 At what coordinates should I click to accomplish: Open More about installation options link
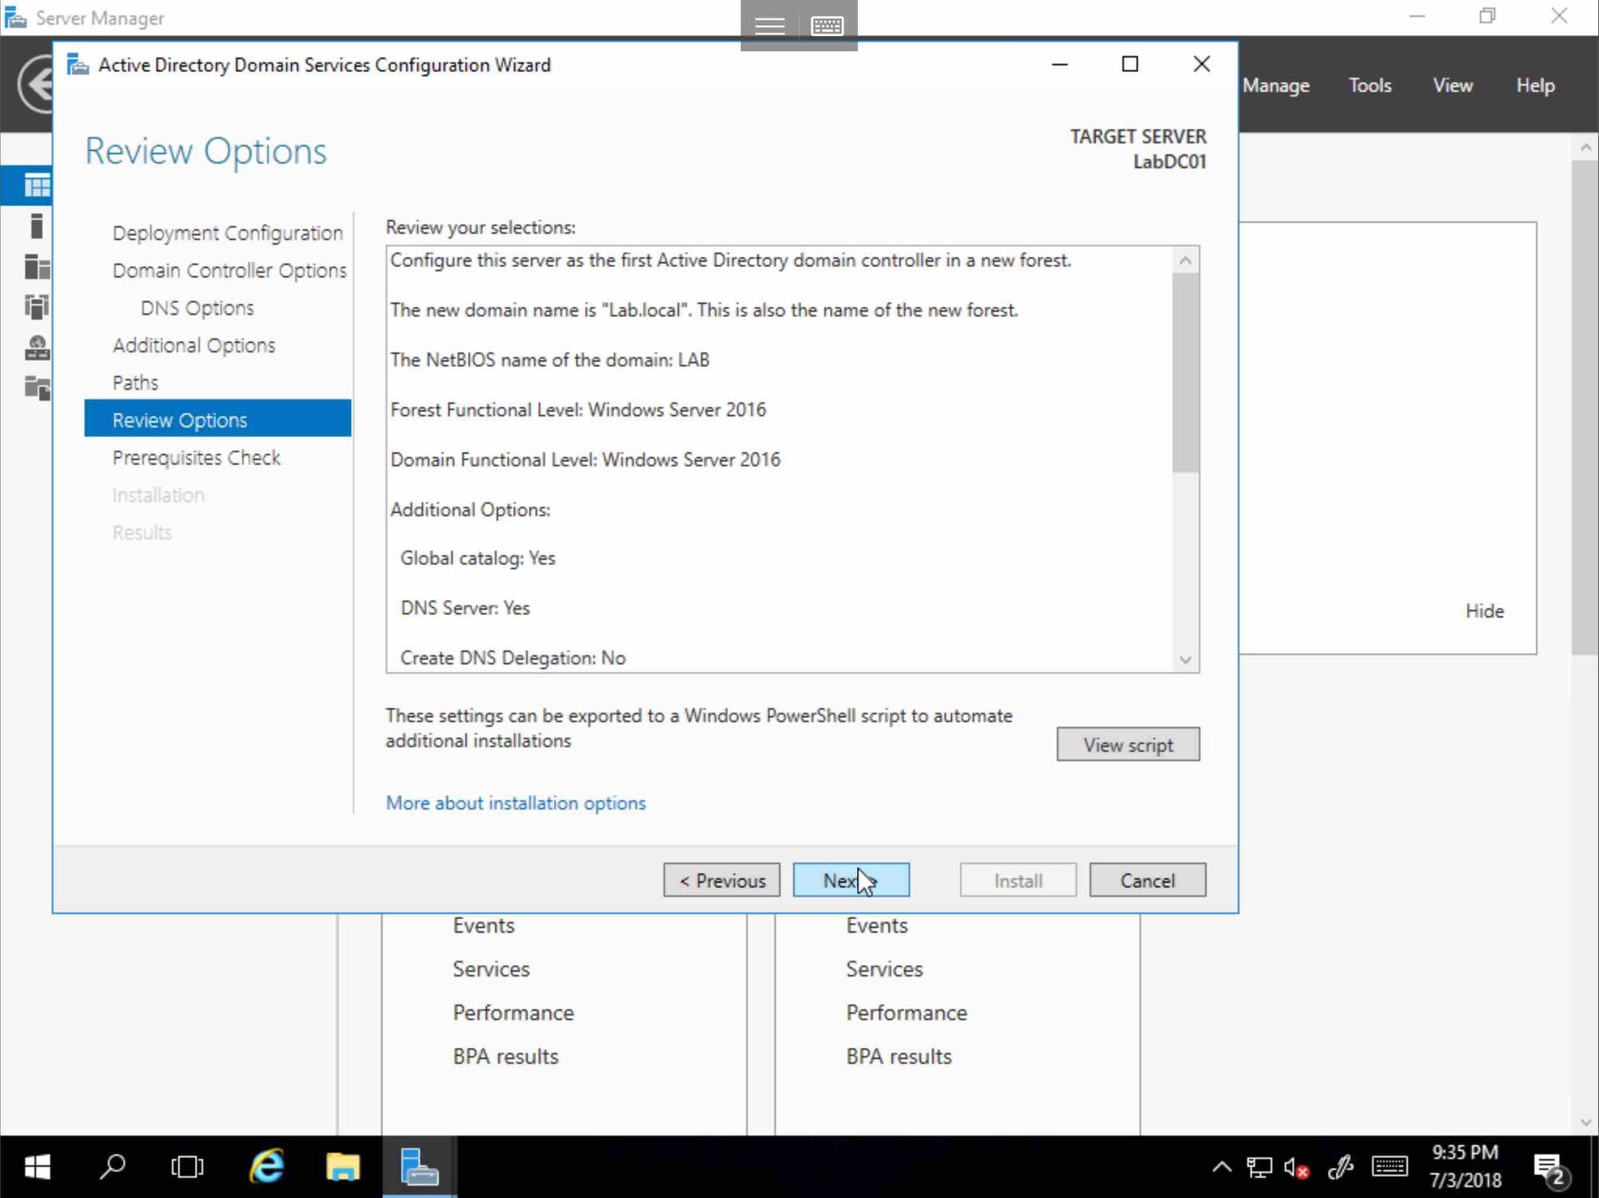click(516, 803)
